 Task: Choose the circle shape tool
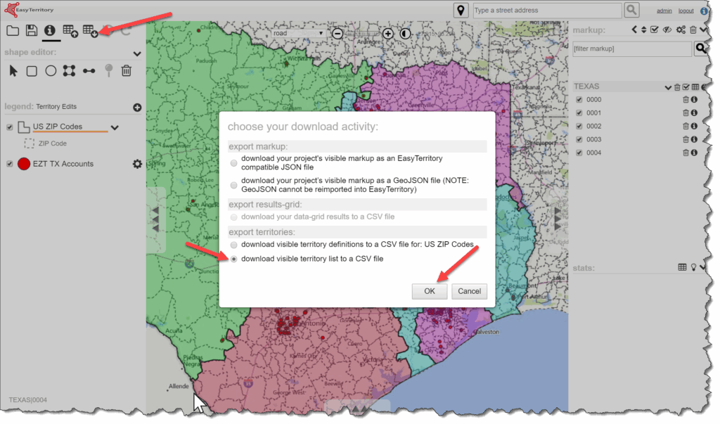[51, 70]
